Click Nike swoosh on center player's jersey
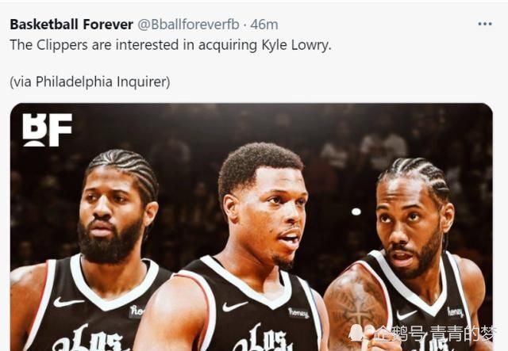The height and width of the screenshot is (351, 508). point(235,306)
